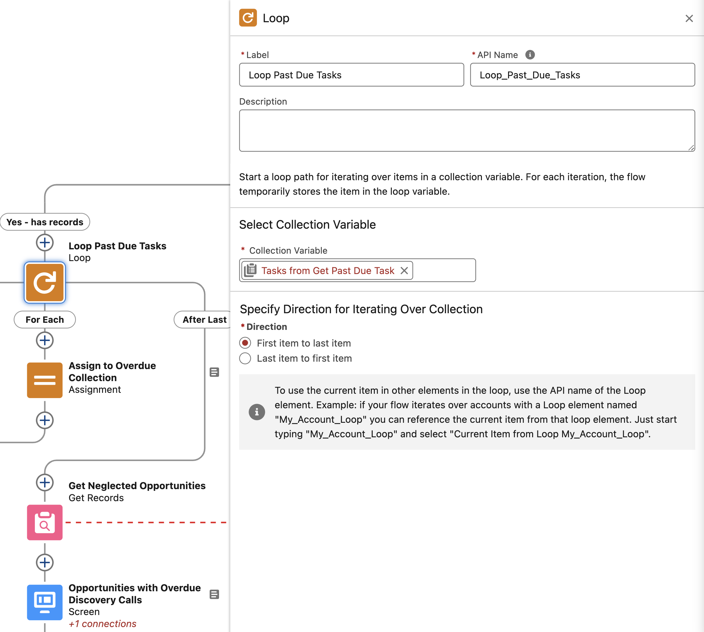704x632 pixels.
Task: Click the For Each path label
Action: 45,319
